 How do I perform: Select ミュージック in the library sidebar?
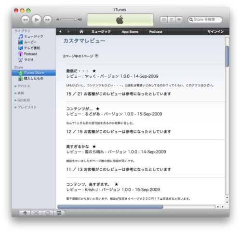pos(33,36)
